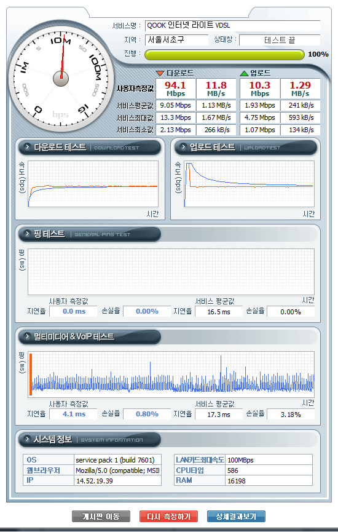338x532 pixels.
Task: Click the upload test speed graph
Action: (249, 184)
